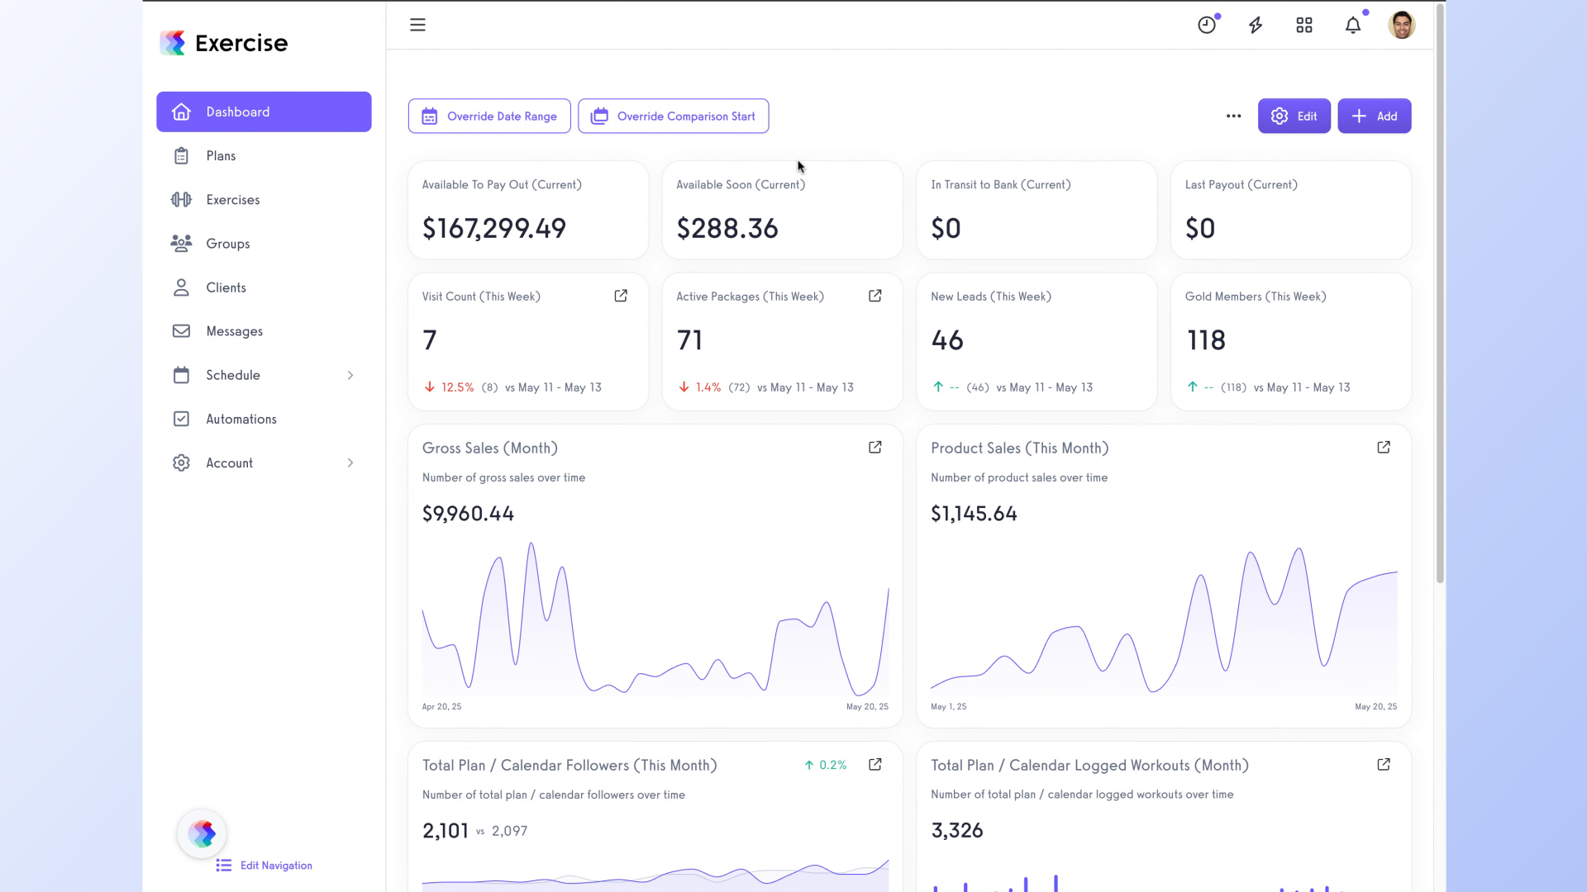
Task: Open the user profile avatar
Action: coord(1402,25)
